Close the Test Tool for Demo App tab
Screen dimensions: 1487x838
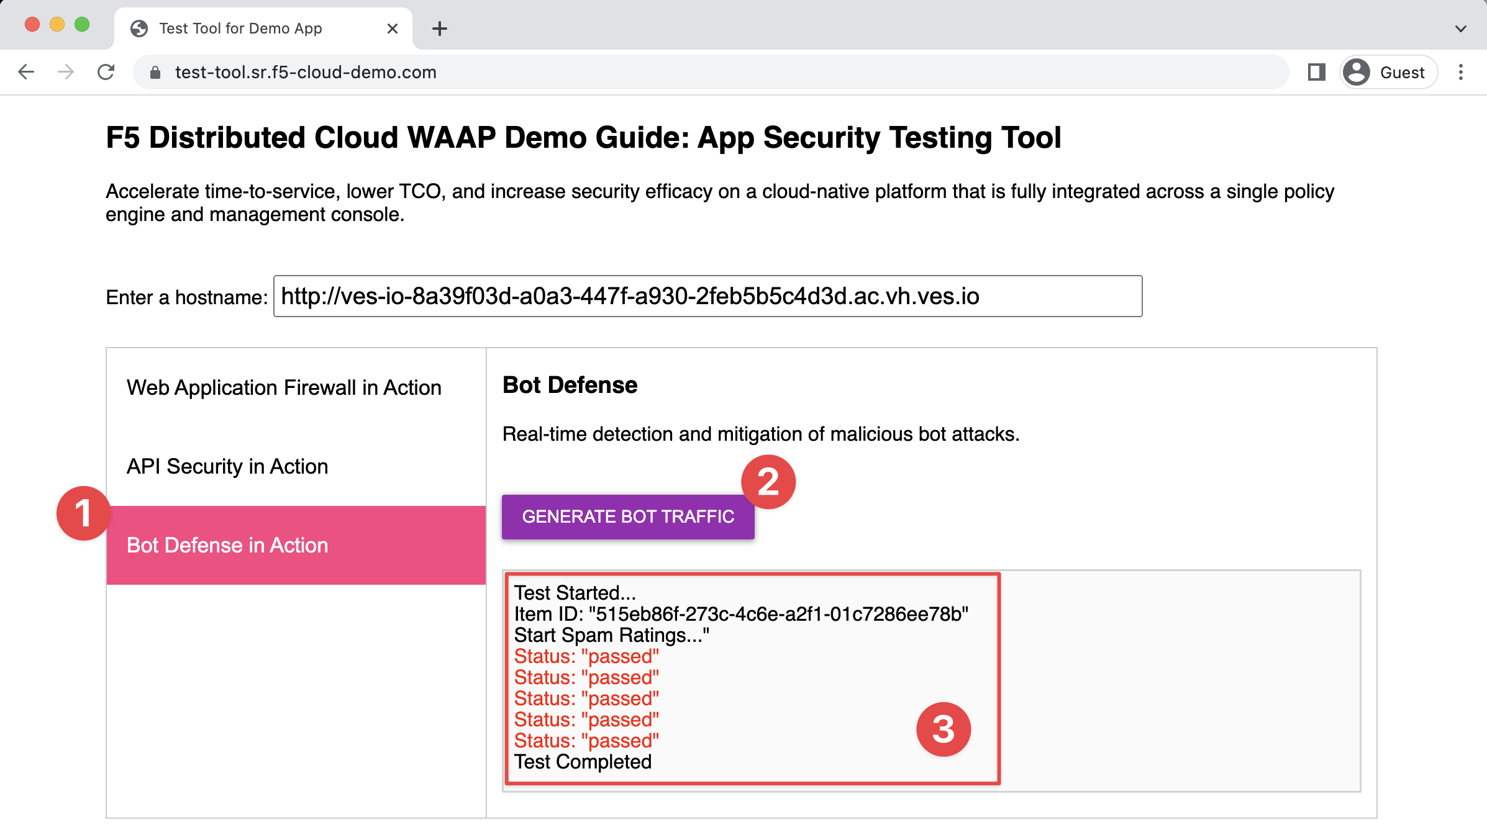pyautogui.click(x=392, y=29)
